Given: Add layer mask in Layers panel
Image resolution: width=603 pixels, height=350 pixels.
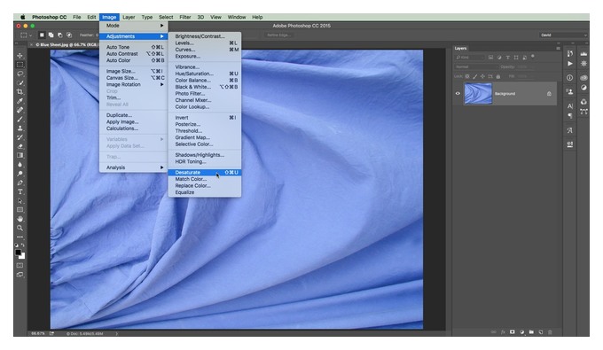Looking at the screenshot, I should 513,332.
